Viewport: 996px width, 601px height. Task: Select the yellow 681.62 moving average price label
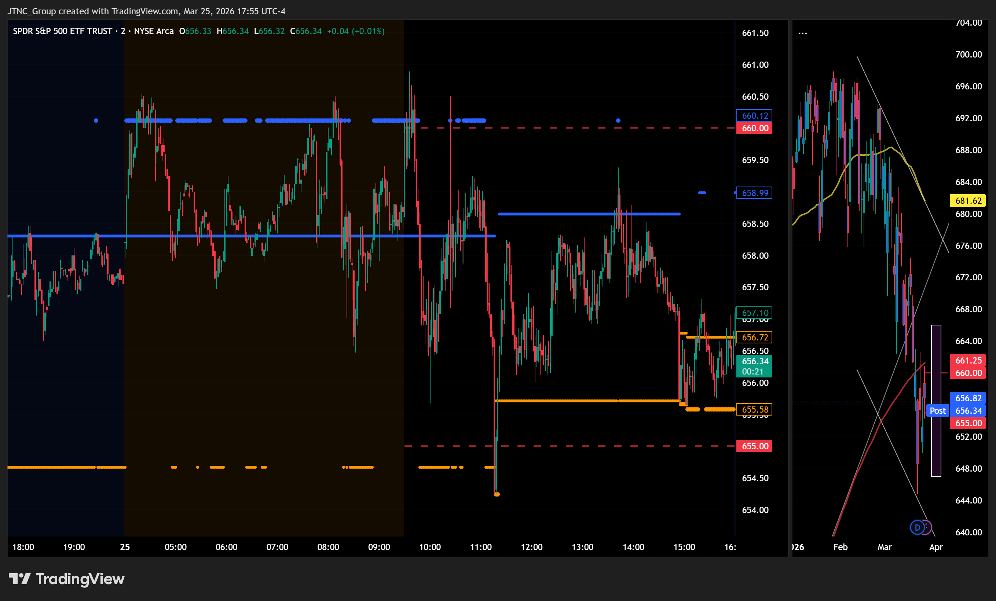(x=968, y=201)
